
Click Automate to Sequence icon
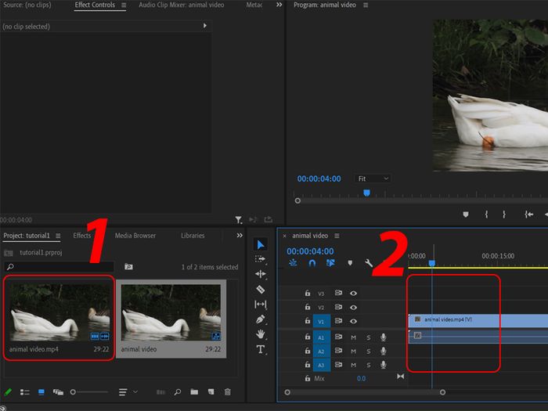point(160,392)
